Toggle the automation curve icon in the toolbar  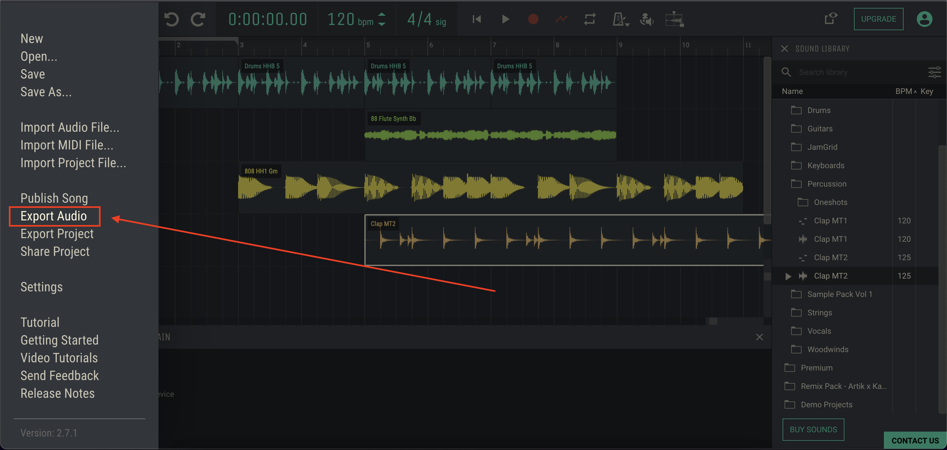[561, 19]
